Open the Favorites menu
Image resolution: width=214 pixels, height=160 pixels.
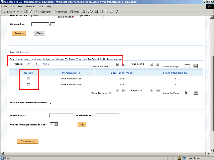point(30,6)
